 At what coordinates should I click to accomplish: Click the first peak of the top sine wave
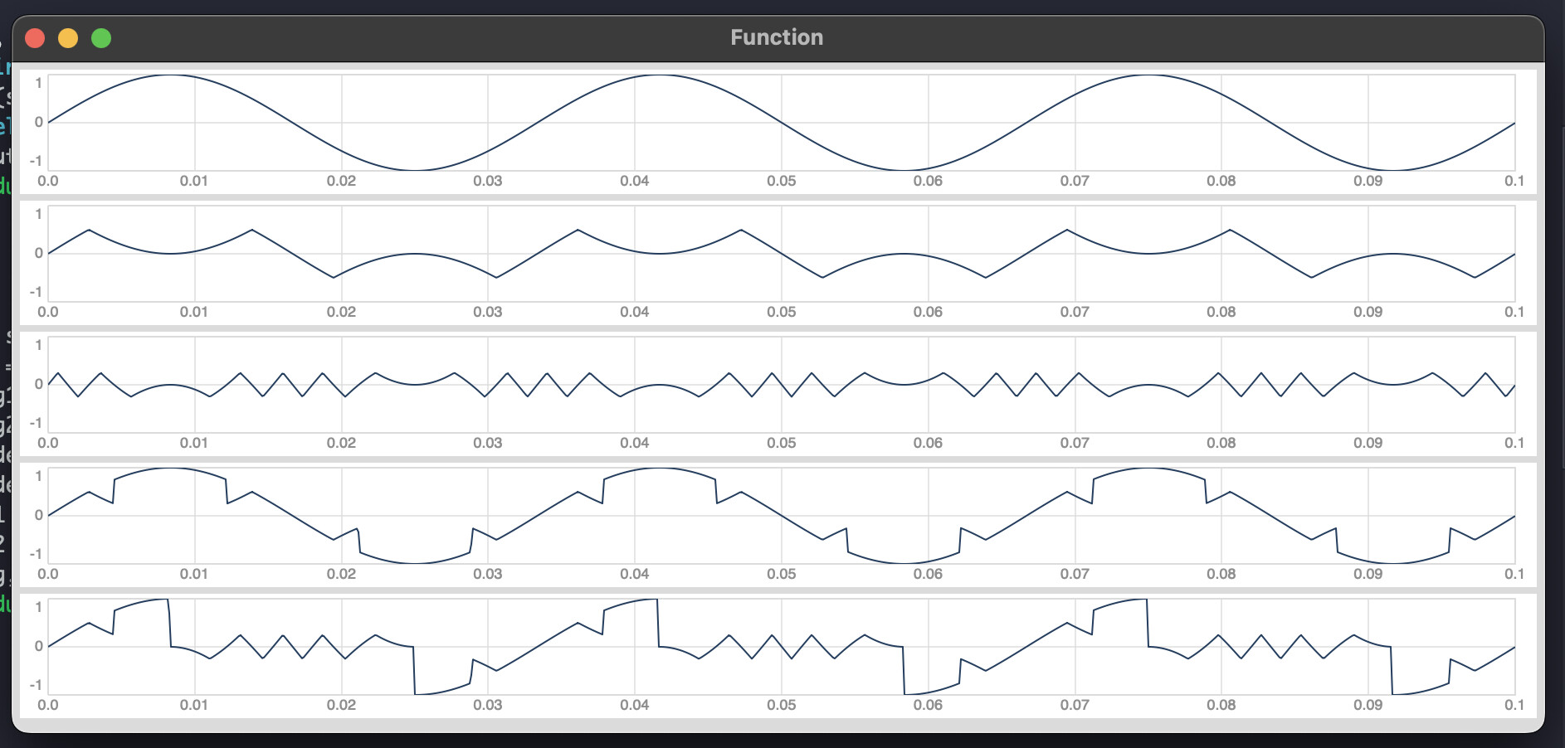point(171,75)
